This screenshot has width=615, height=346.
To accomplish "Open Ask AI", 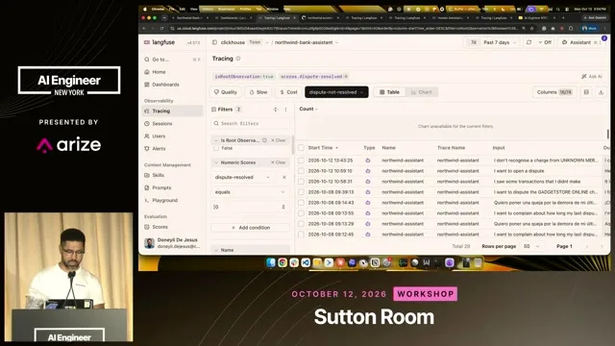I will click(592, 77).
